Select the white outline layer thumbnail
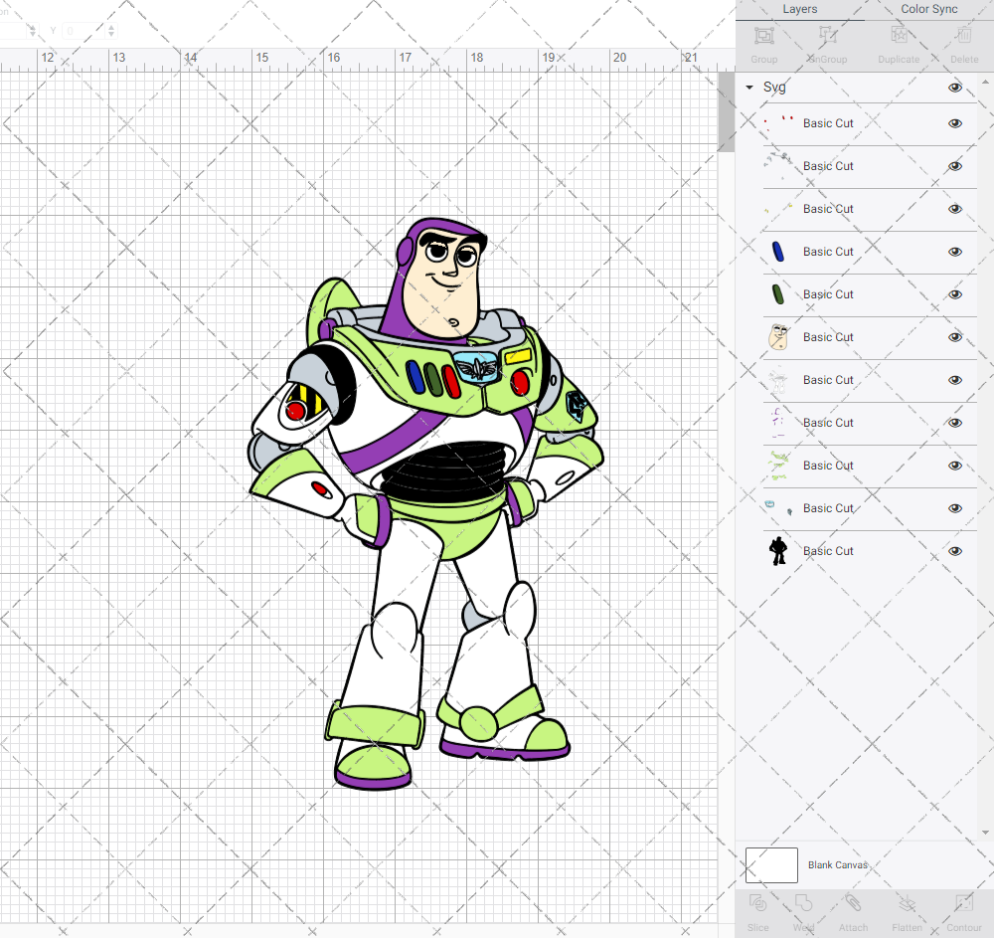 click(x=778, y=380)
